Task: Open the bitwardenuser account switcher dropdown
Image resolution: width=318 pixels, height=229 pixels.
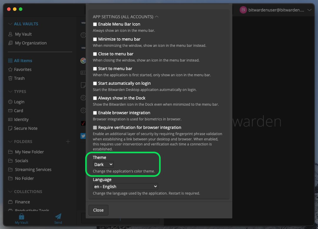Action: (x=275, y=10)
